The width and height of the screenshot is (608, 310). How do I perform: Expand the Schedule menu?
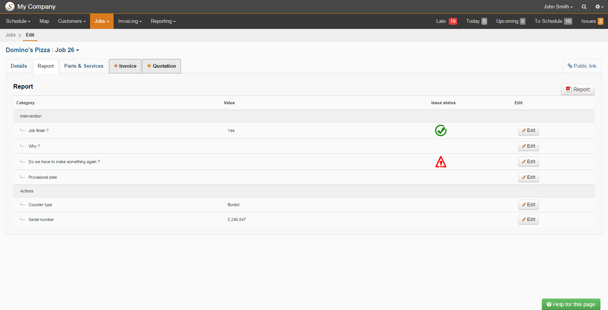(x=18, y=21)
